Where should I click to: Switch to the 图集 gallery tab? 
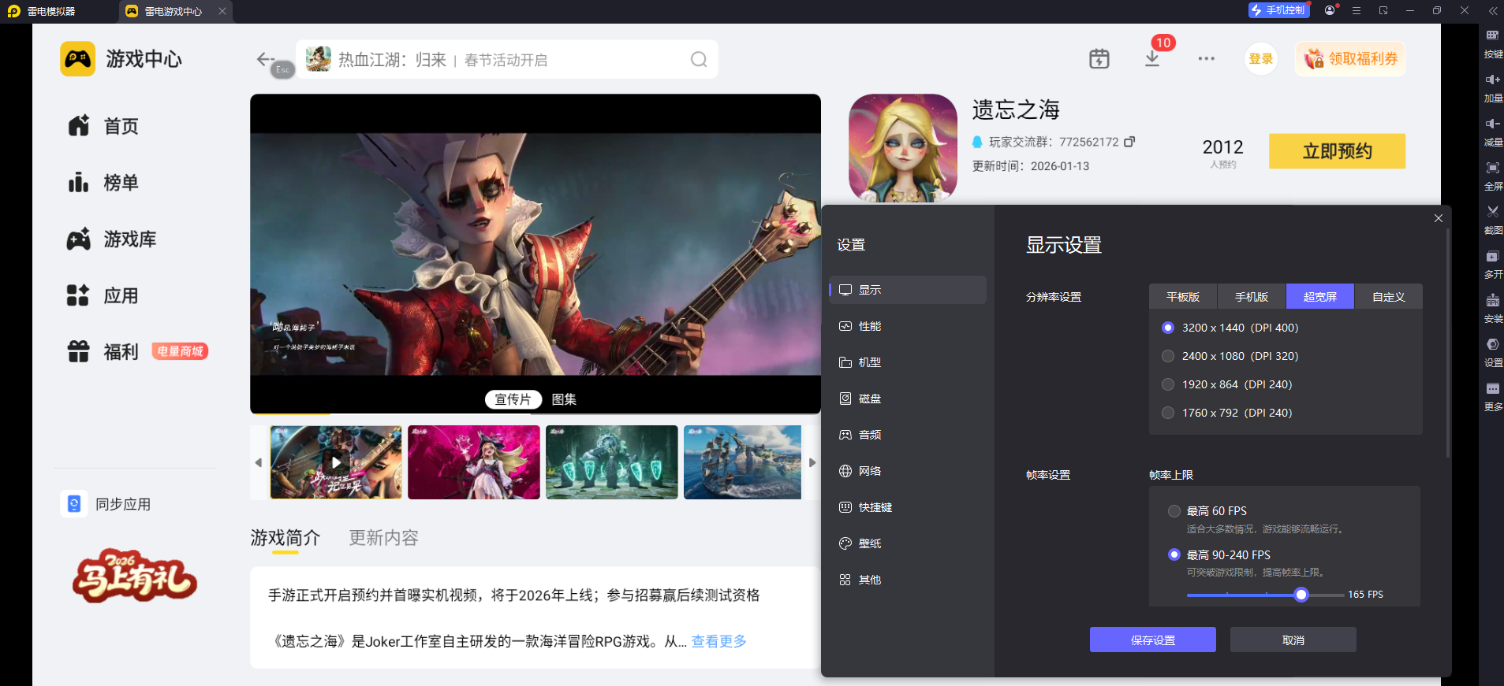point(564,399)
